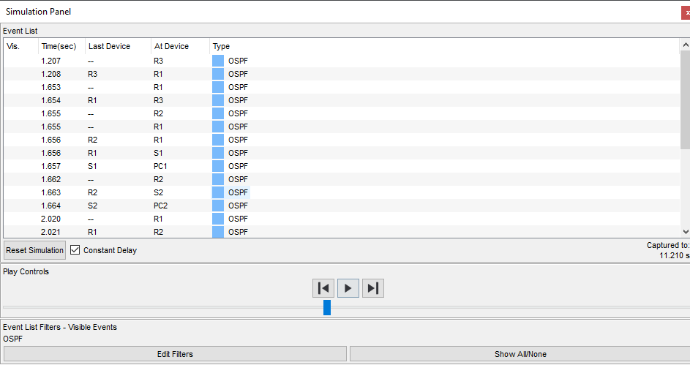The image size is (690, 365).
Task: Click At Device R3 in the 1.207 row
Action: 159,61
